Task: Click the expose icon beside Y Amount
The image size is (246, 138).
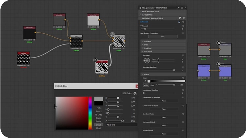Action: [183, 26]
